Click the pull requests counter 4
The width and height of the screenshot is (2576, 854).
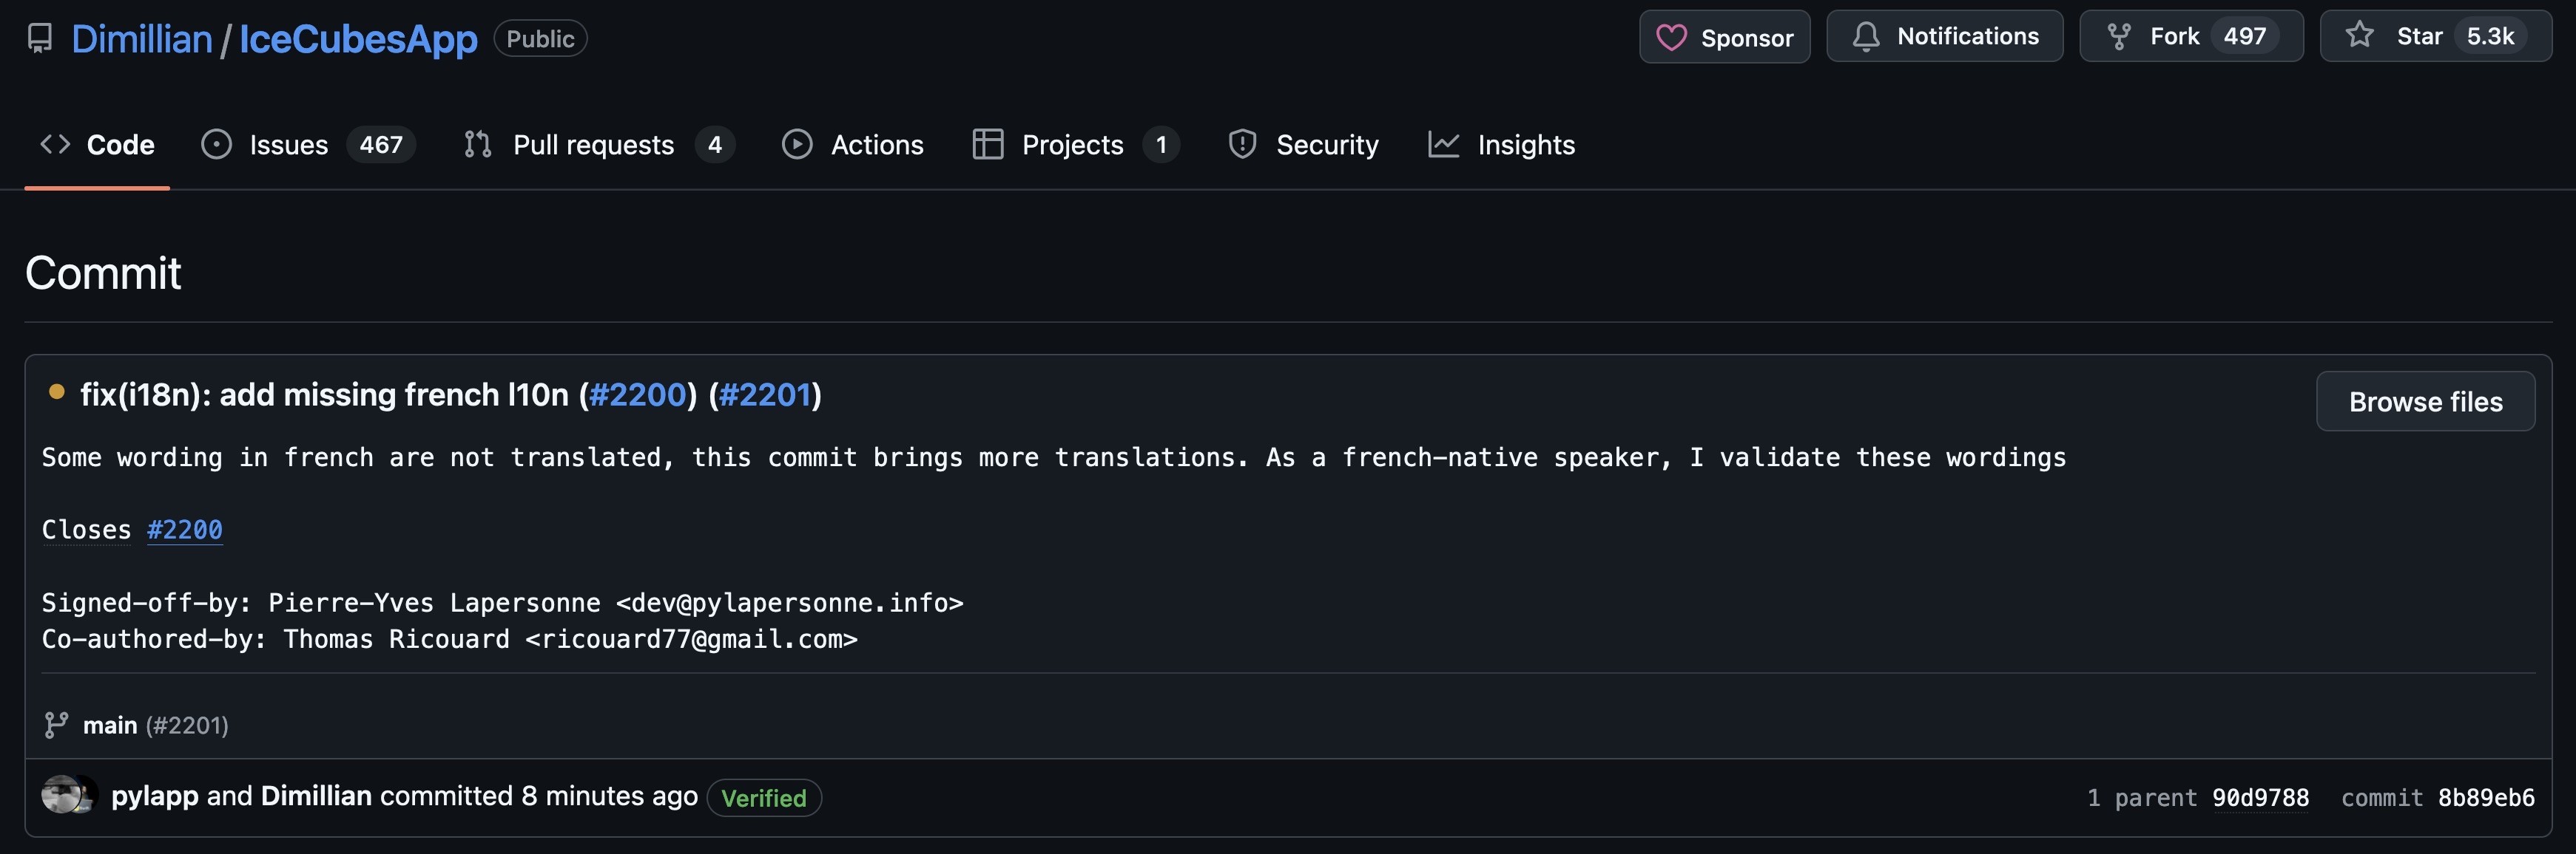715,145
